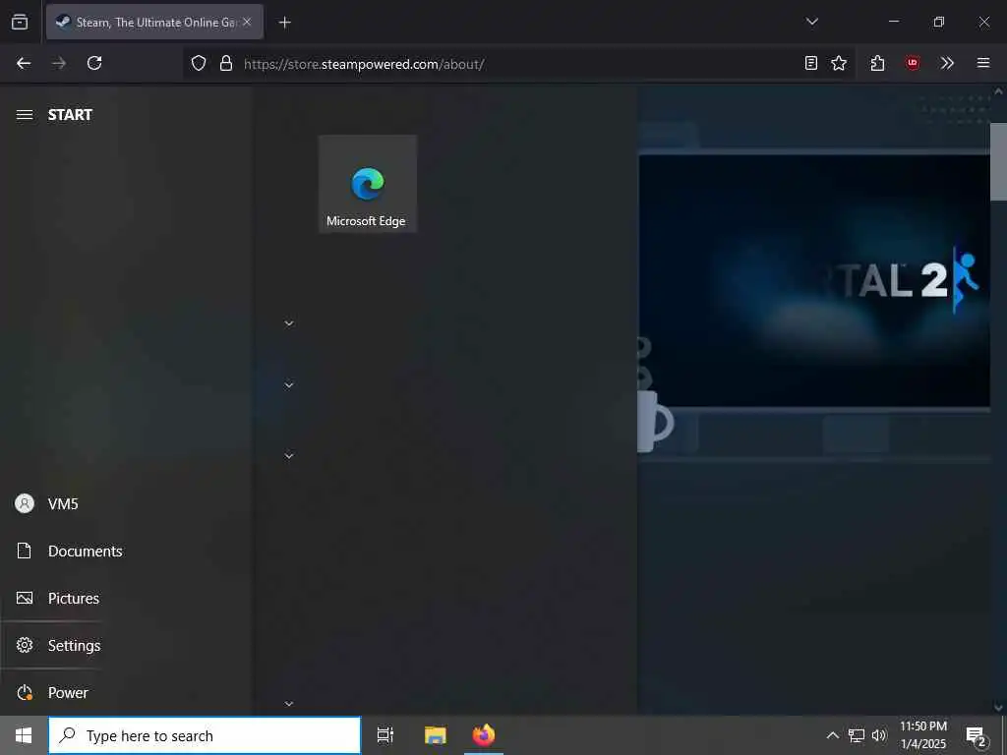Toggle Firefox reader view
Image resolution: width=1007 pixels, height=755 pixels.
811,63
